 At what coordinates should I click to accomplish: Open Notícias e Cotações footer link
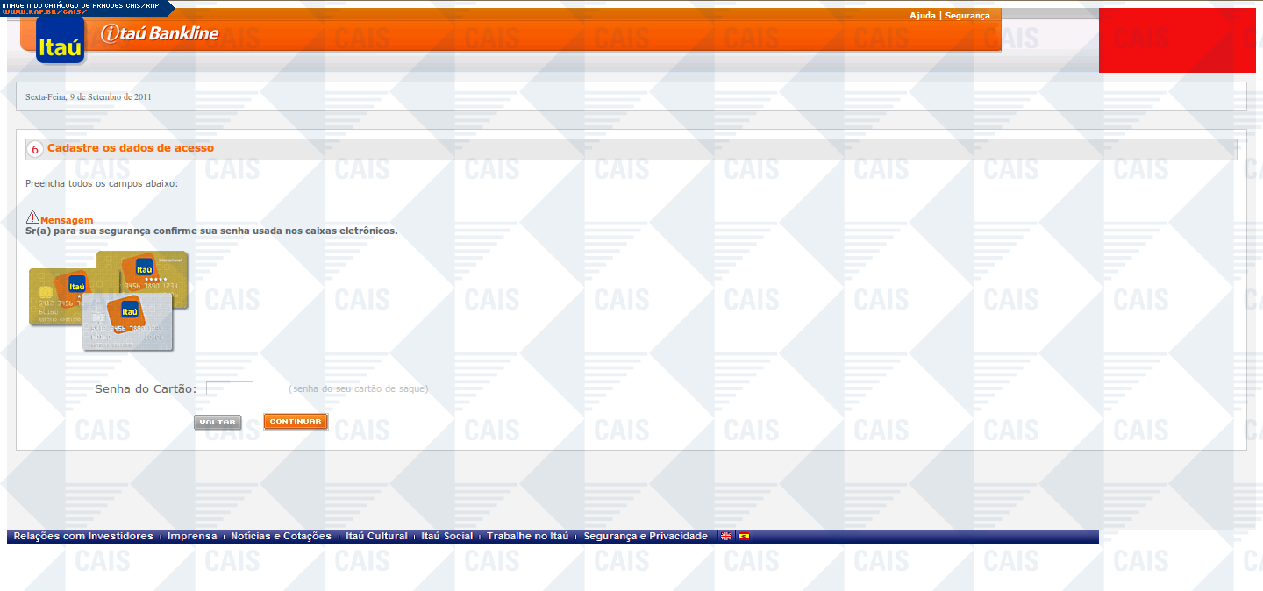(x=281, y=537)
